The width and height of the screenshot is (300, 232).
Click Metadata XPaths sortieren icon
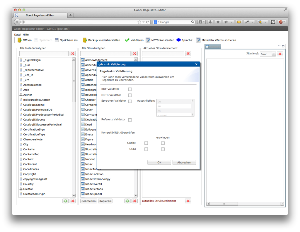[x=198, y=40]
